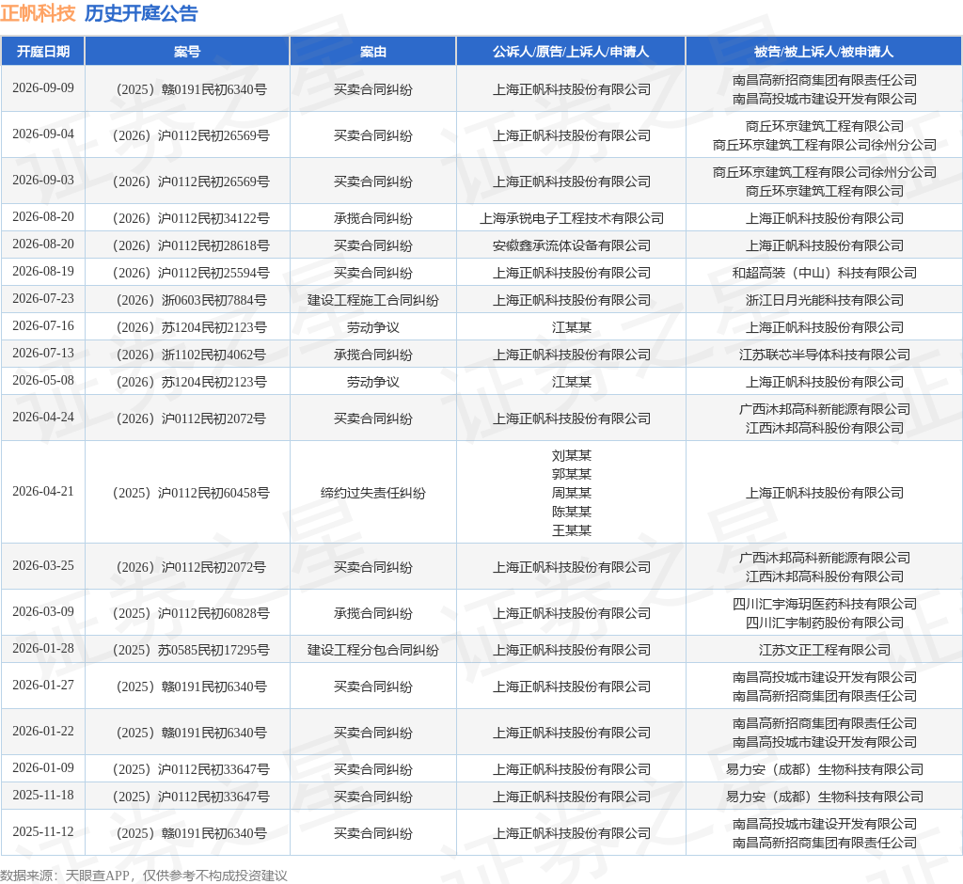
Task: Click plaintiff 安徽鑫承流体设备有限公司
Action: click(571, 245)
